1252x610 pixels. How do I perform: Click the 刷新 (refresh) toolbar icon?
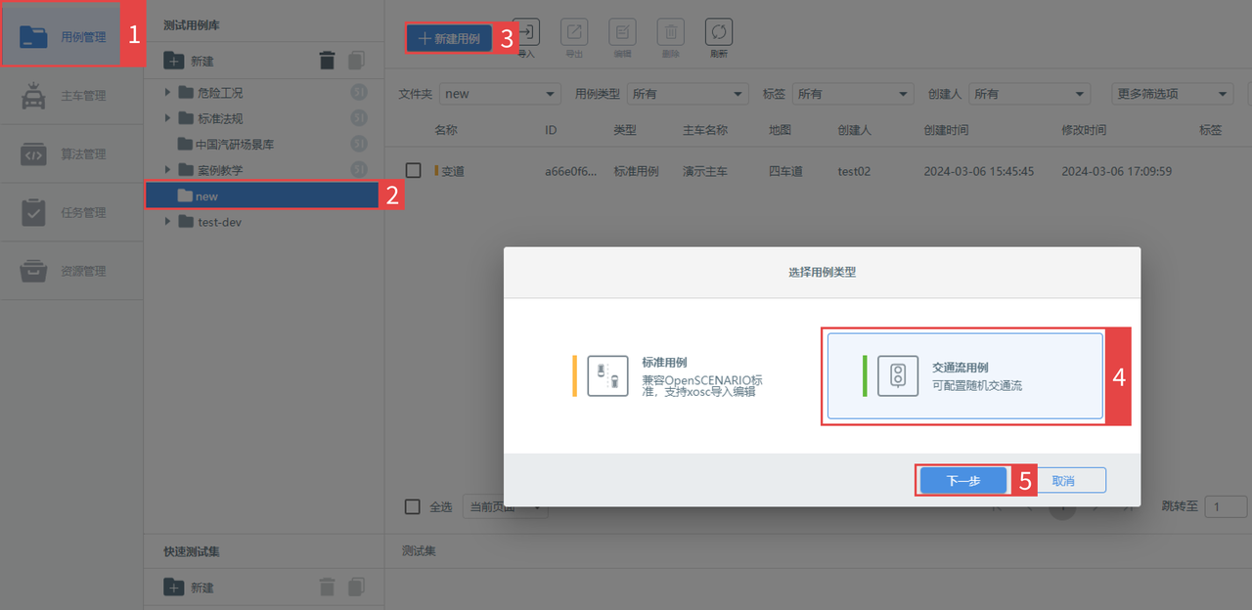pos(718,33)
